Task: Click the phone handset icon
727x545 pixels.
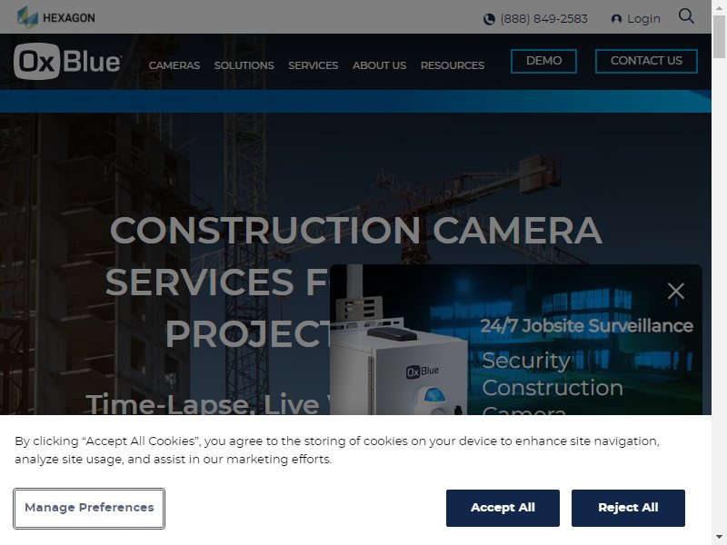Action: [489, 19]
